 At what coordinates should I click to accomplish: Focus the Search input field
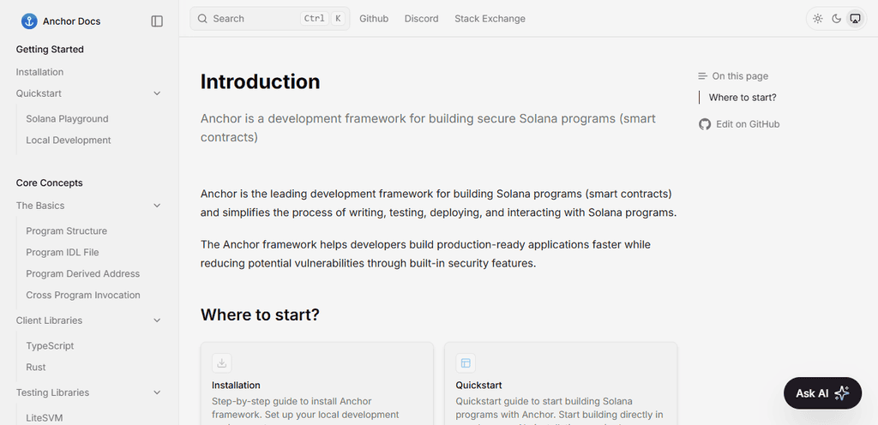click(270, 19)
